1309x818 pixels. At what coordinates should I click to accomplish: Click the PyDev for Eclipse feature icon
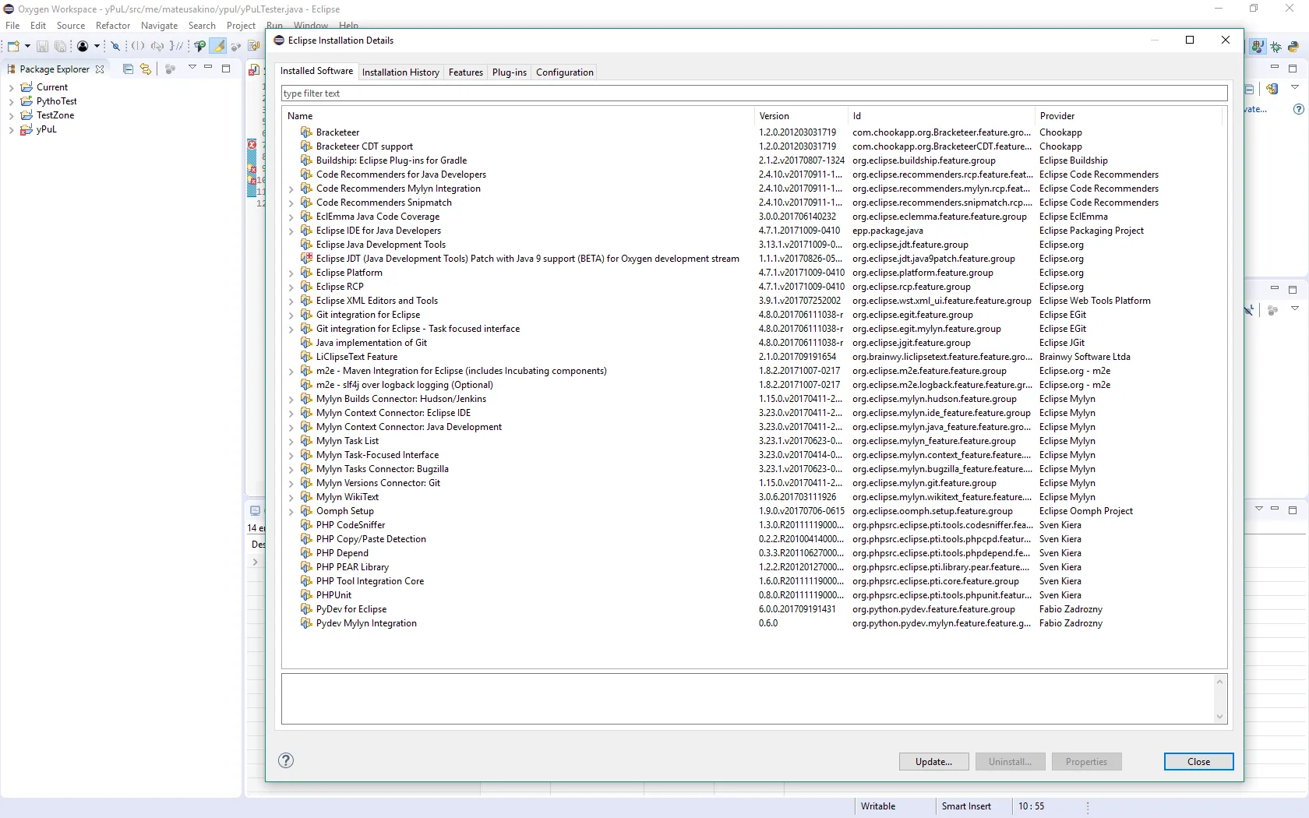click(x=306, y=609)
